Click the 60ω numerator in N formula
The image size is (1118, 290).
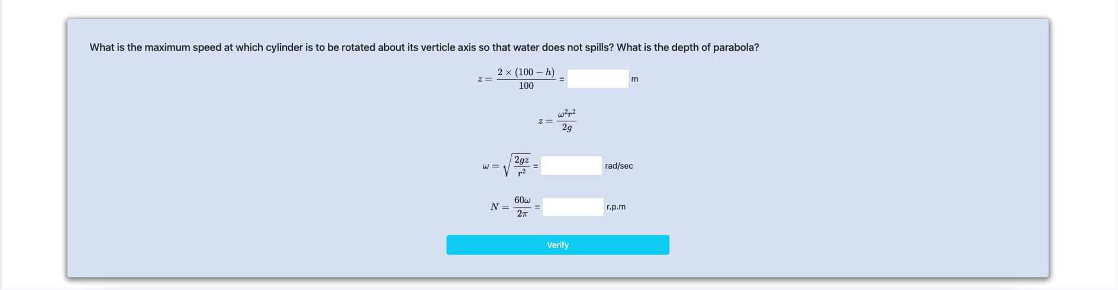[522, 200]
